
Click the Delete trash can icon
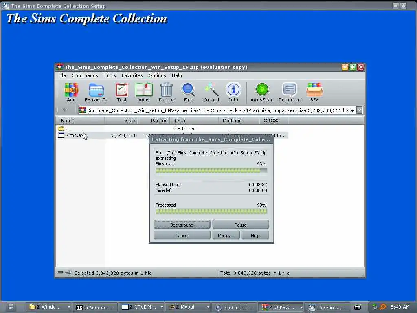[x=166, y=90]
